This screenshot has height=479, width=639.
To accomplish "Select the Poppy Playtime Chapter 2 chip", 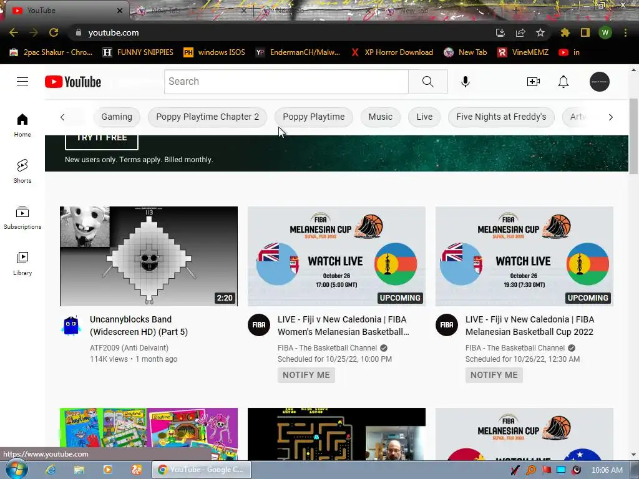I will click(207, 117).
